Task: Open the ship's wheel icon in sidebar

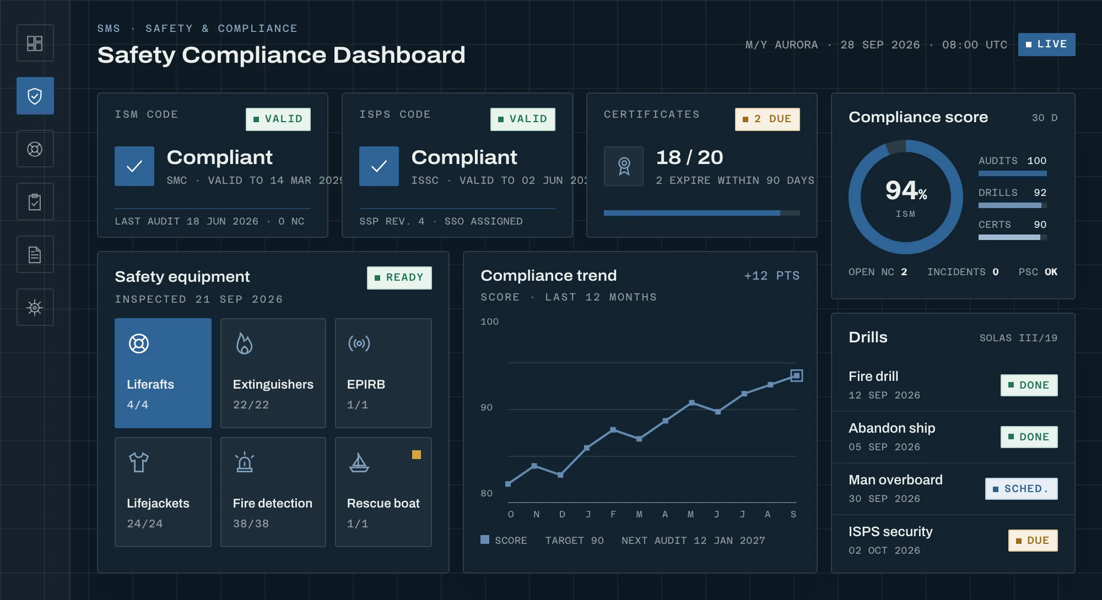Action: 35,307
